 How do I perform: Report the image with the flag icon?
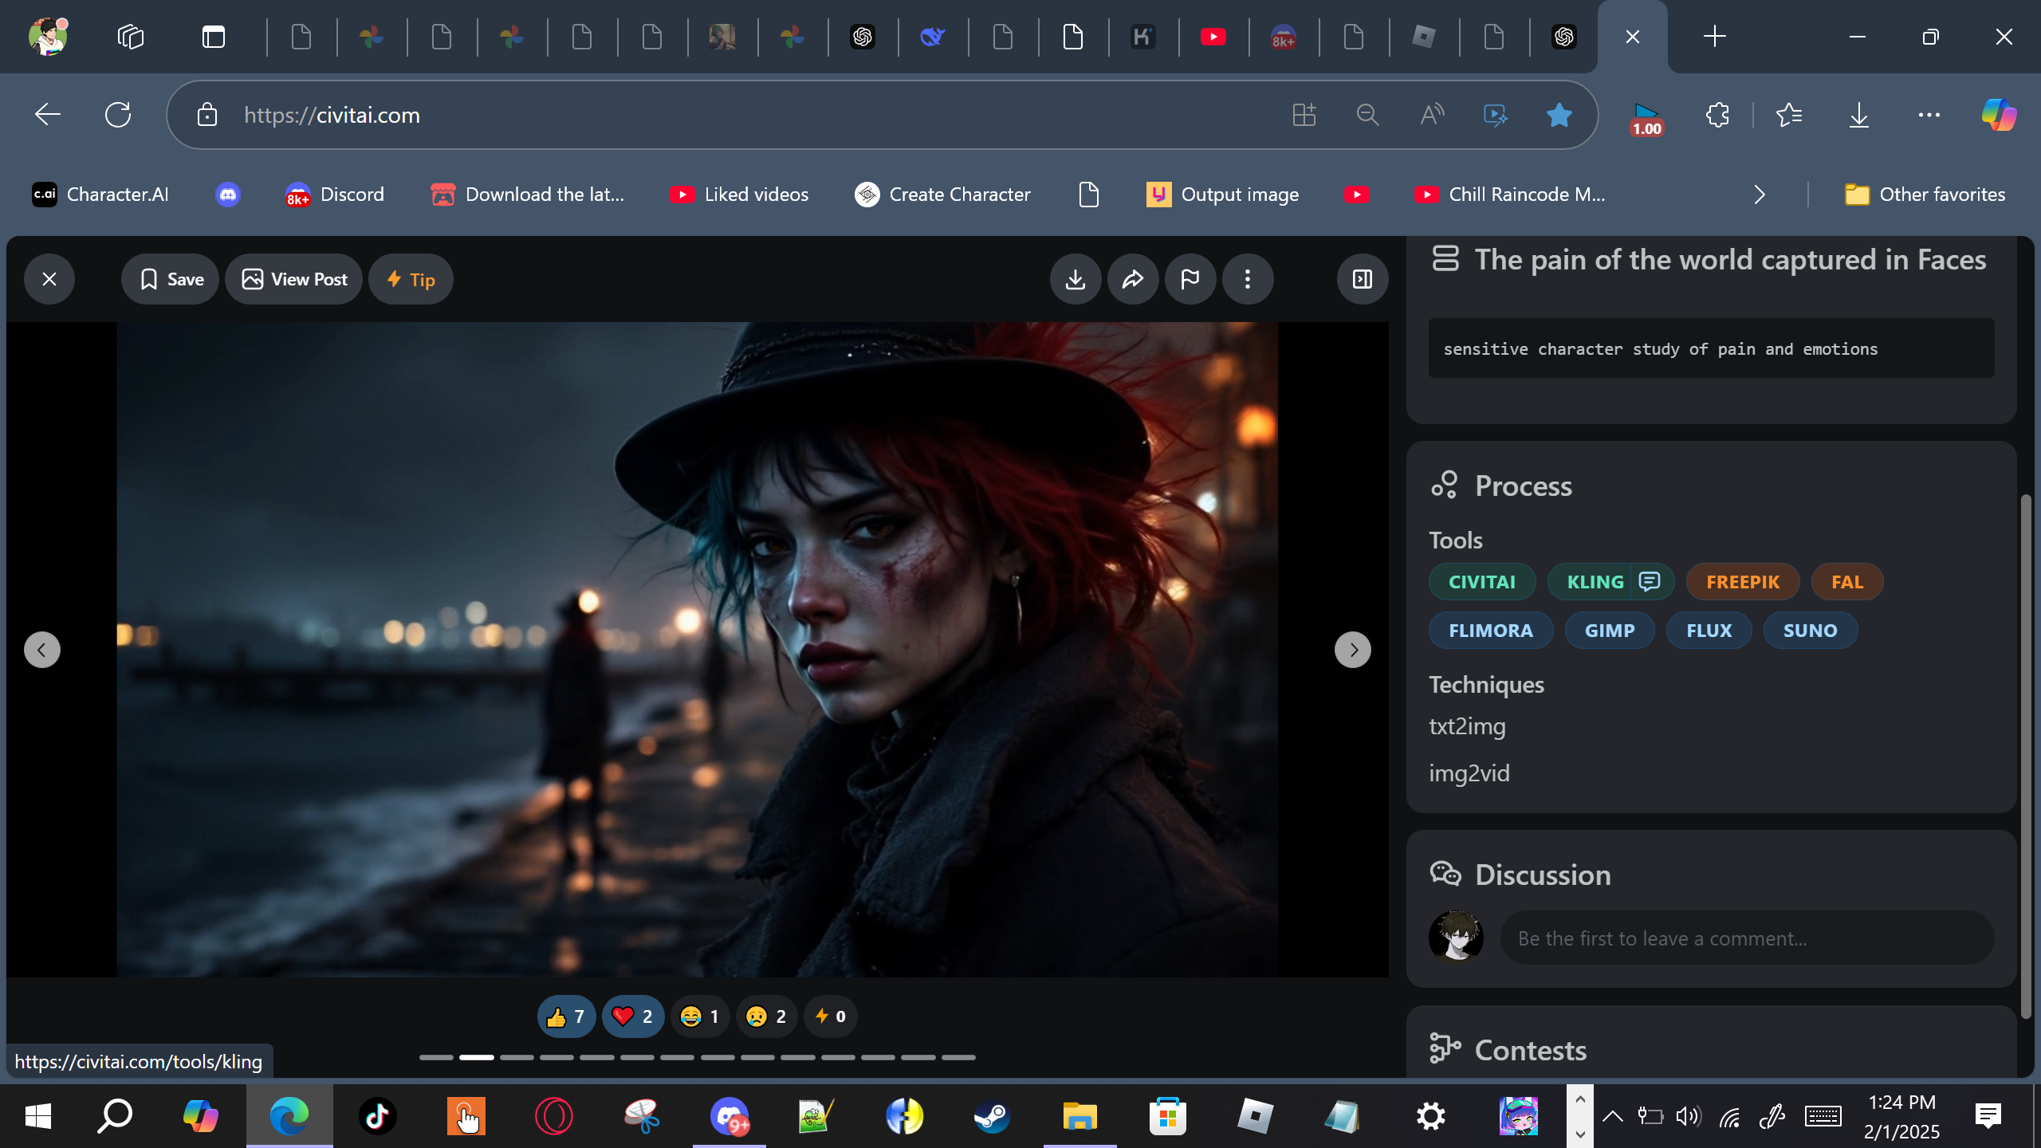pos(1190,279)
